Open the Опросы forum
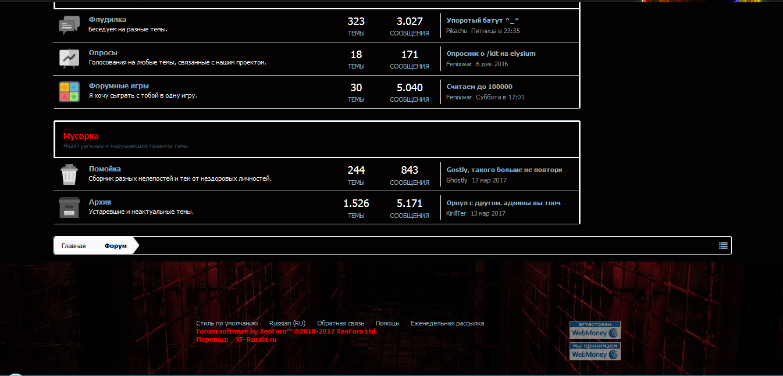The height and width of the screenshot is (376, 783). (104, 53)
